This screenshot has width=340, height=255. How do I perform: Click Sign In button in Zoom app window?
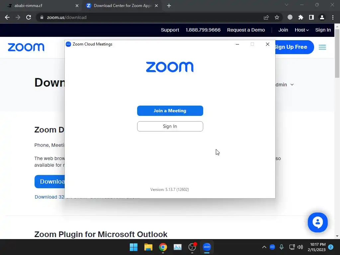click(170, 127)
